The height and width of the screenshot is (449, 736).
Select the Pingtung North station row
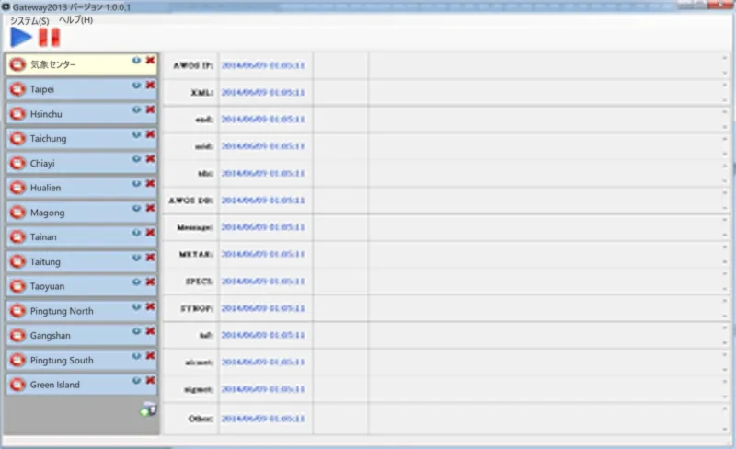82,311
